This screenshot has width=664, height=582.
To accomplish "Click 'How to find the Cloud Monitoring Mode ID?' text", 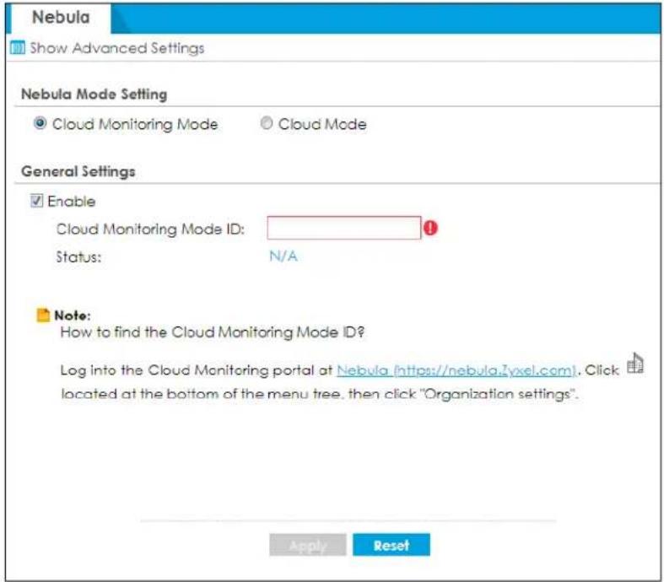I will point(213,332).
